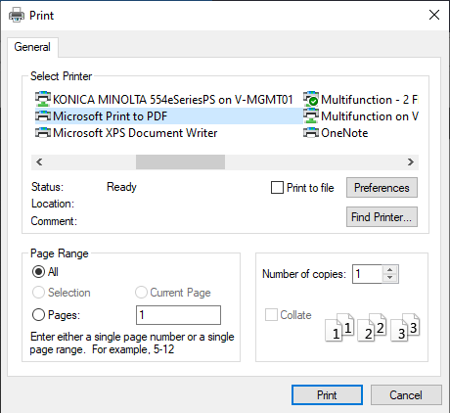450x413 pixels.
Task: Click the collate pages illustration
Action: pyautogui.click(x=373, y=327)
